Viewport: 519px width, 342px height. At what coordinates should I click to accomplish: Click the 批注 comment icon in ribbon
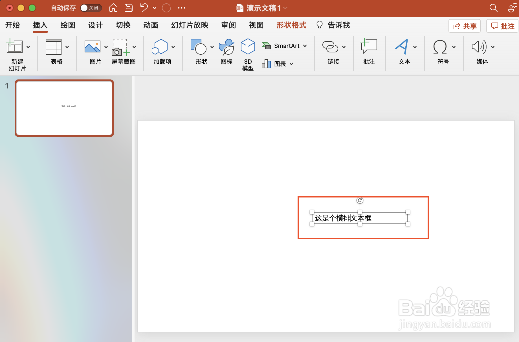tap(369, 46)
